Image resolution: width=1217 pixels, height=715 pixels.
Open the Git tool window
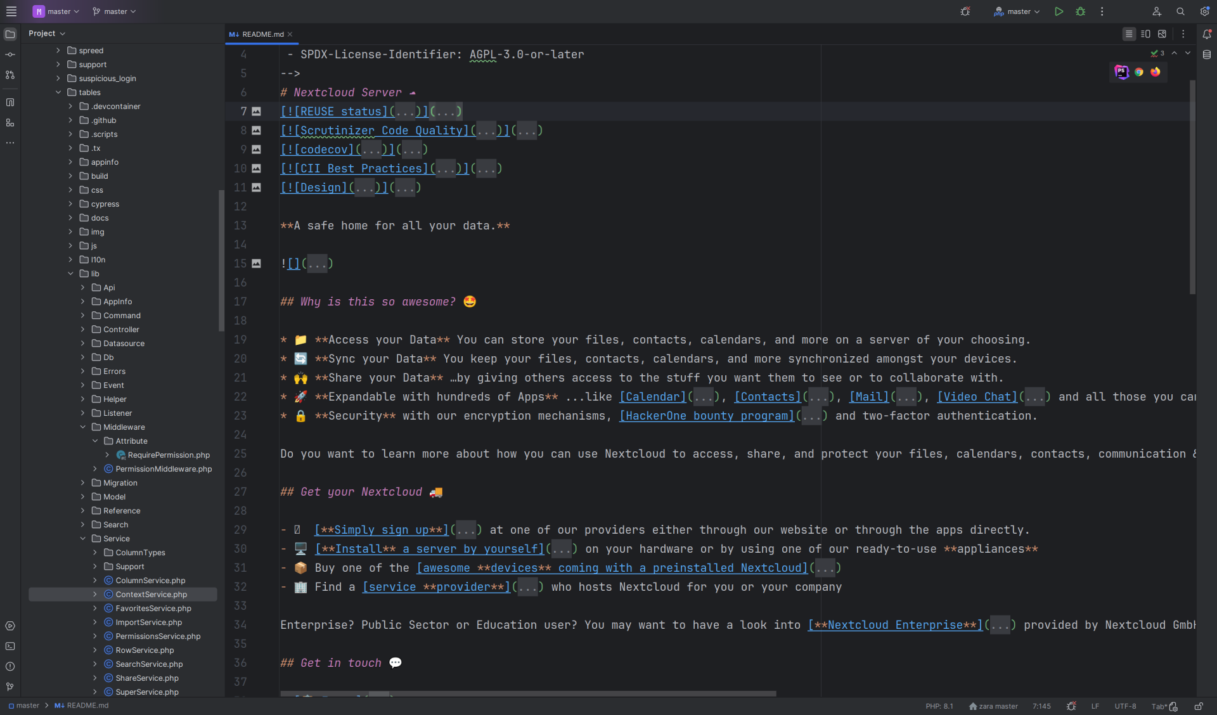[x=10, y=686]
